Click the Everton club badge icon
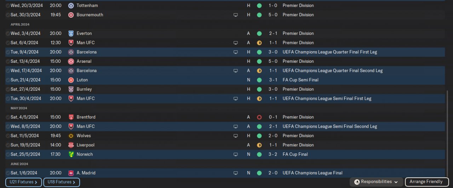This screenshot has height=188, width=453. (x=71, y=34)
